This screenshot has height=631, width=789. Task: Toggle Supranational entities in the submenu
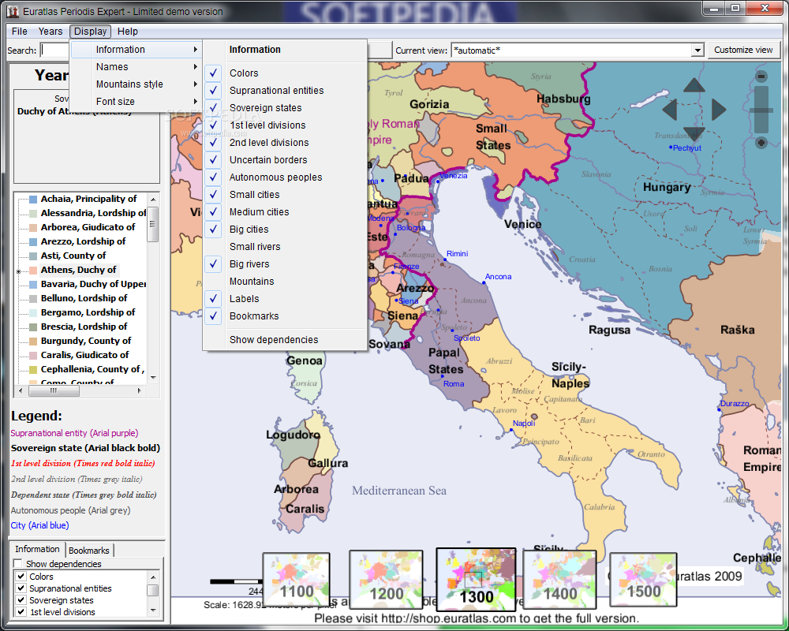(285, 91)
